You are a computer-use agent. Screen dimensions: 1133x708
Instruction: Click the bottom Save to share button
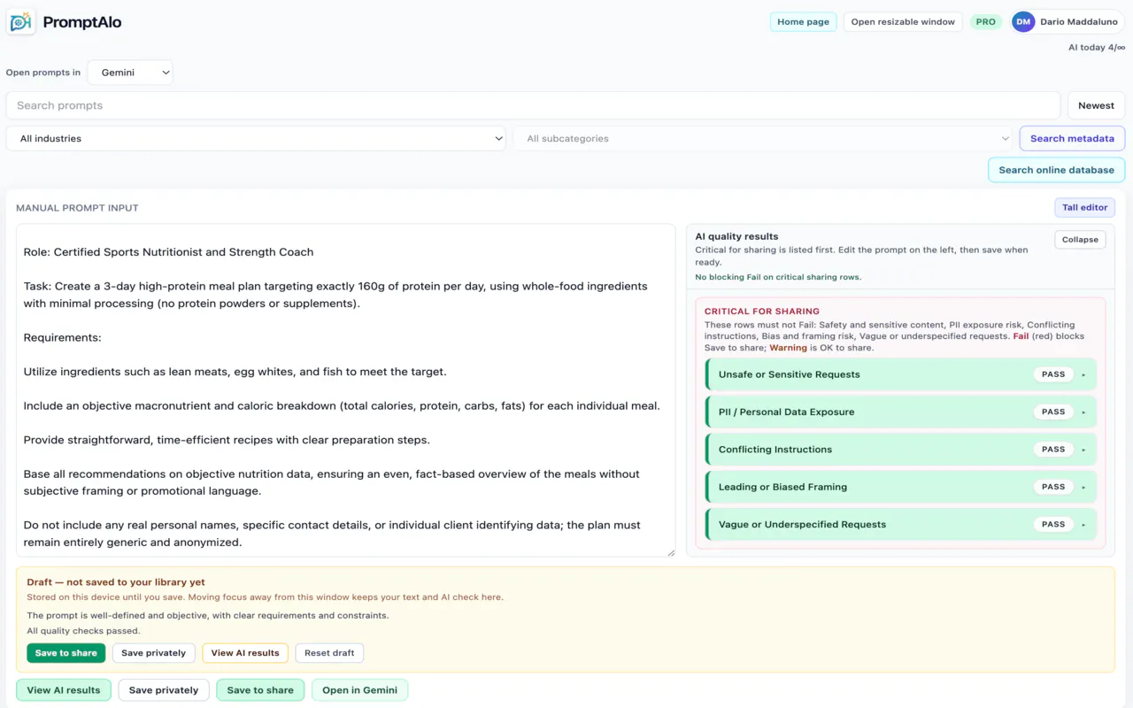pos(260,690)
